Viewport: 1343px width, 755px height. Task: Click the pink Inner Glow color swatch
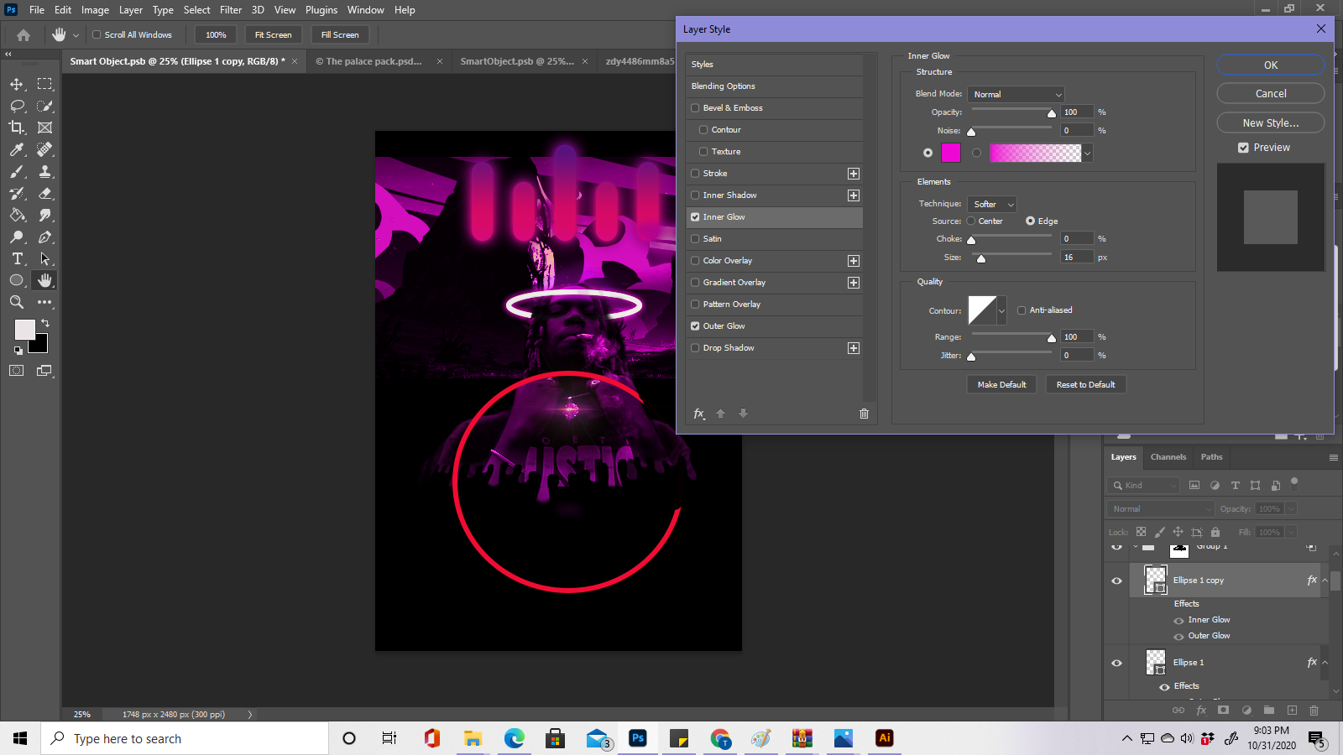tap(950, 153)
